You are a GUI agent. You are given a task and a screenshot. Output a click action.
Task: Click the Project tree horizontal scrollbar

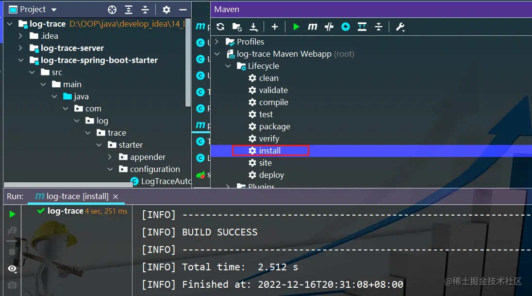point(68,185)
